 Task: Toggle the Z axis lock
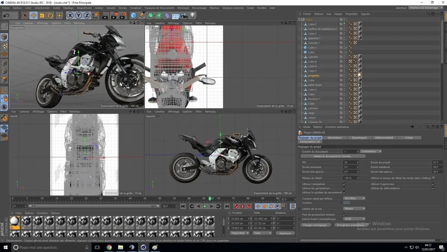[x=87, y=15]
